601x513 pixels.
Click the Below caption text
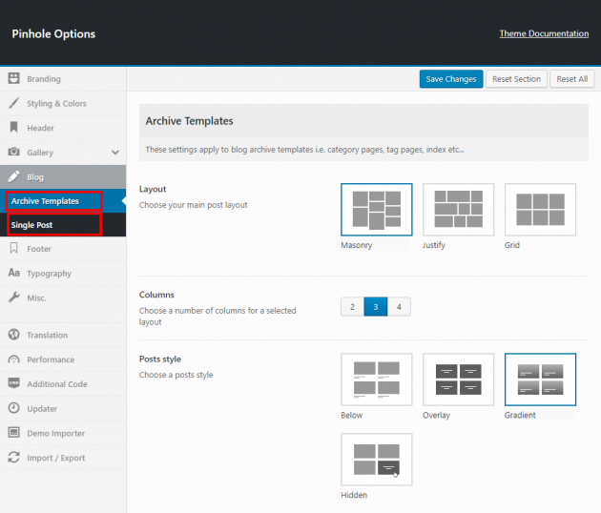351,415
